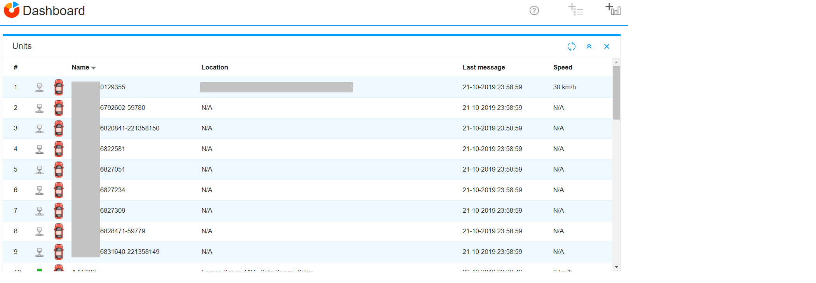
Task: Click red car icon in row 1
Action: (59, 87)
